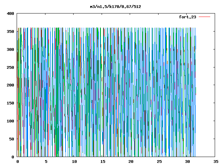This screenshot has height=166, width=222.
Task: Click the x-axis label 15
Action: [103, 162]
